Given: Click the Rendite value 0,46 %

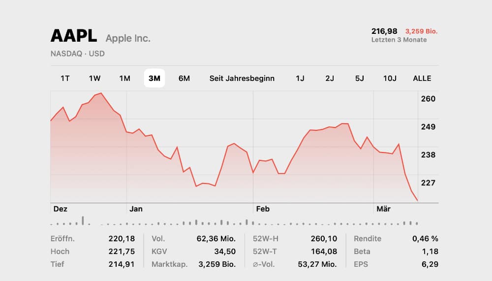Looking at the screenshot, I should pyautogui.click(x=425, y=238).
